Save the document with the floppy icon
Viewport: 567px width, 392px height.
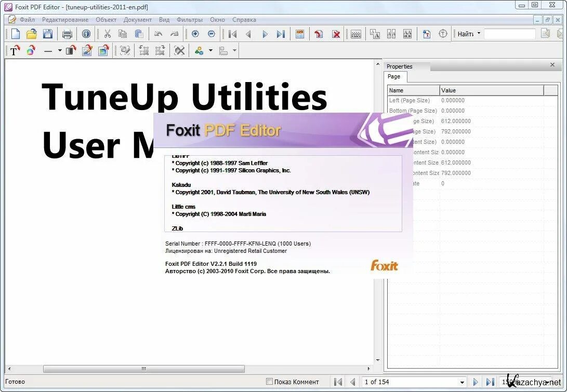48,34
